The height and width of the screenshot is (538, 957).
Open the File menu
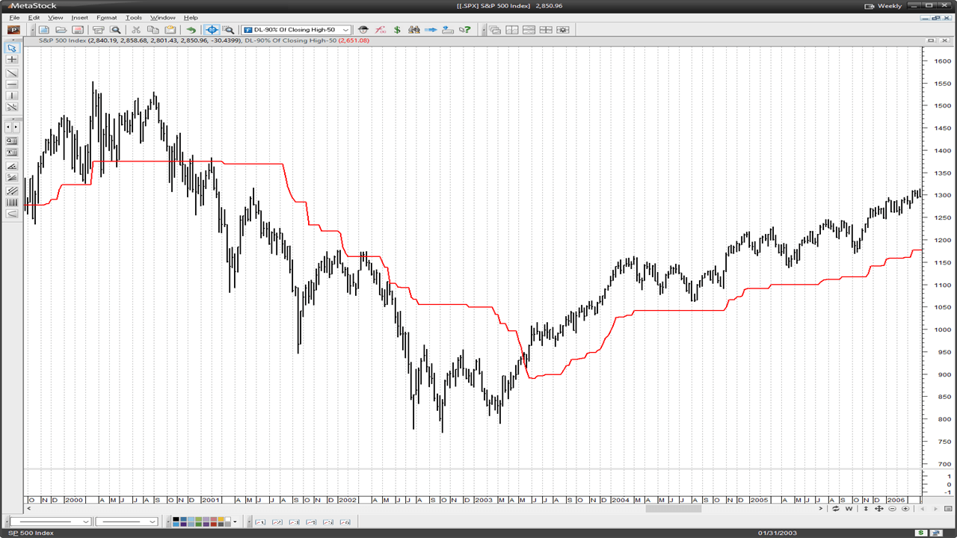point(14,17)
